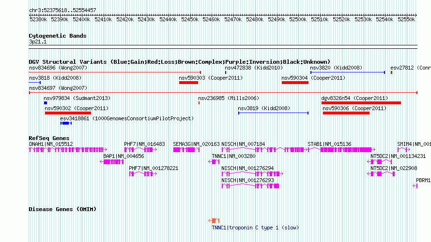Click the esv27812 red loss marker
The width and height of the screenshot is (431, 242).
391,72
